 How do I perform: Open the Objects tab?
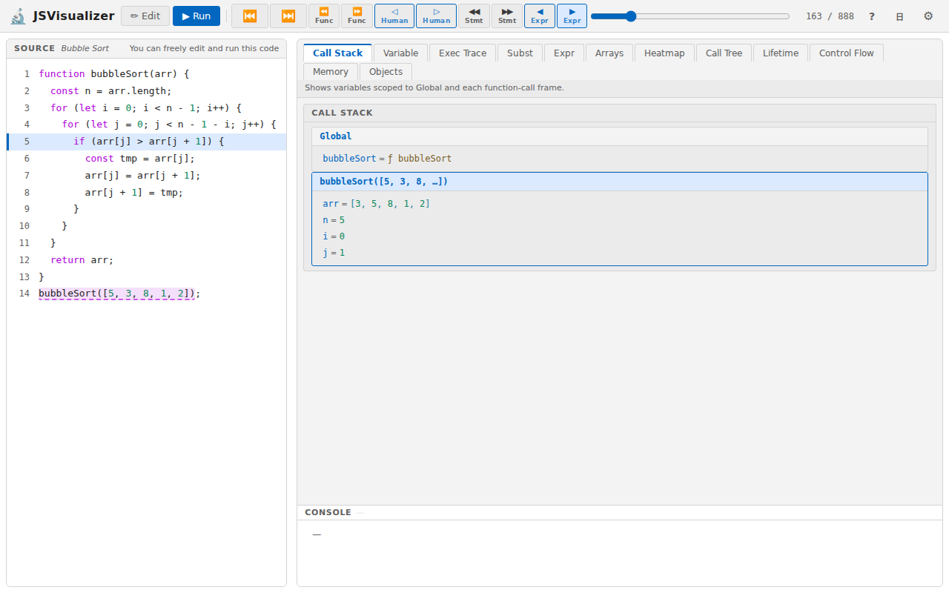point(386,71)
